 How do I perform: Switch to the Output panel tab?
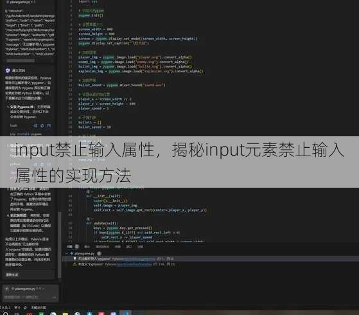[87, 246]
